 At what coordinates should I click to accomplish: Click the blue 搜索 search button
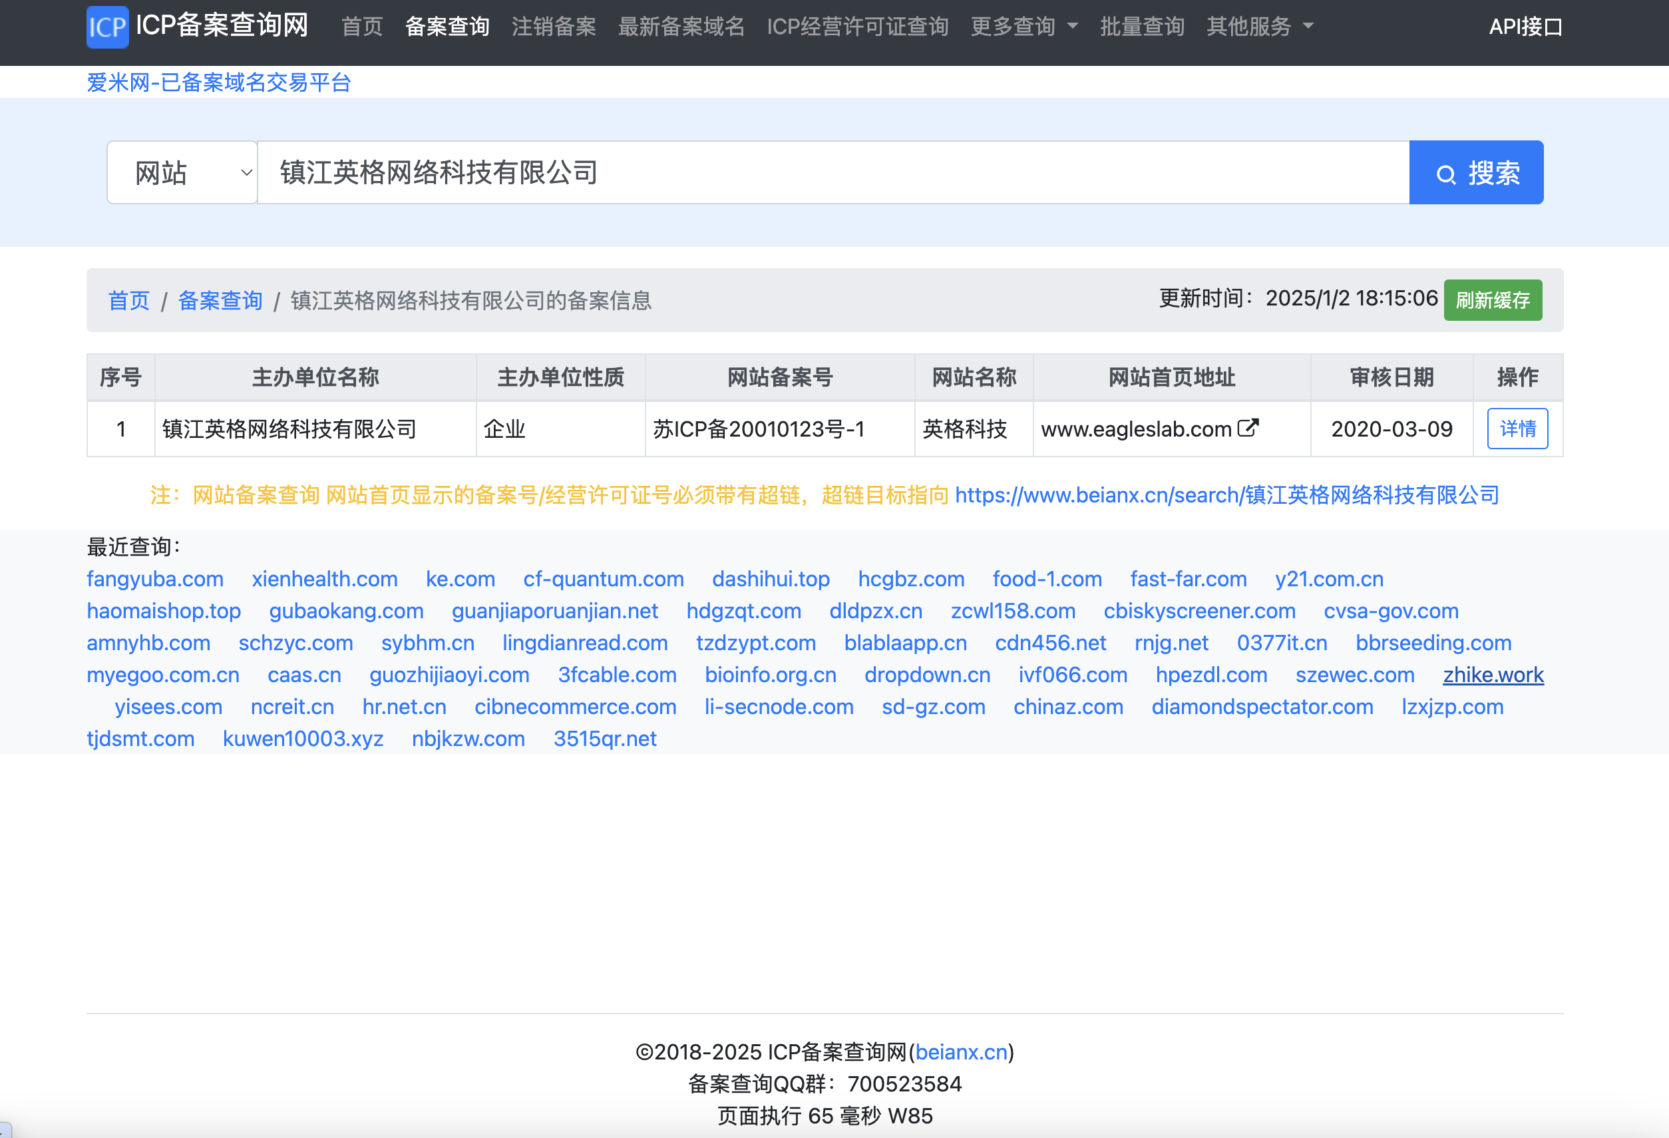point(1476,172)
